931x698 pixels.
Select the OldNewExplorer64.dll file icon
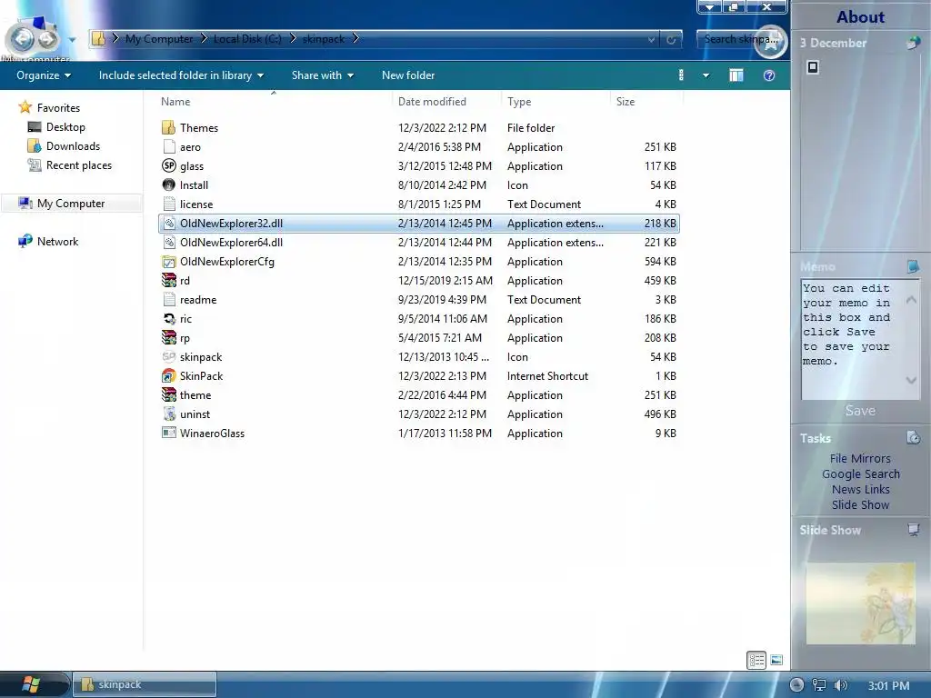168,242
